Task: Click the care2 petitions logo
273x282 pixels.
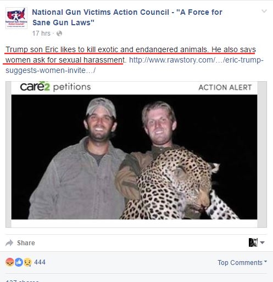Action: point(55,87)
